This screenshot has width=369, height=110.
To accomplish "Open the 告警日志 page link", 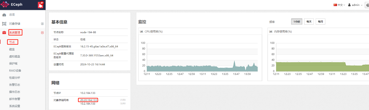I will coord(14,85).
